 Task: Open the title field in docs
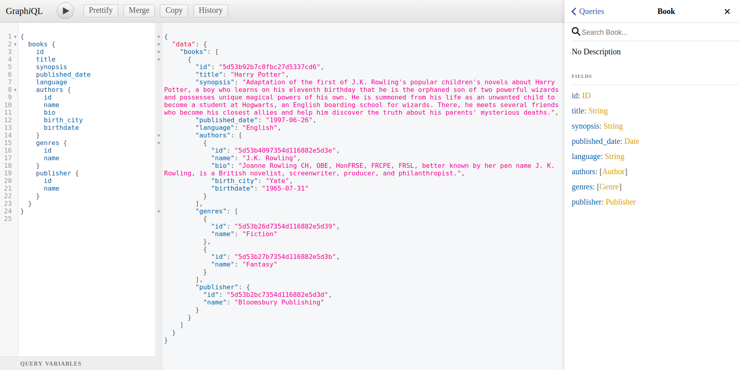pos(578,111)
